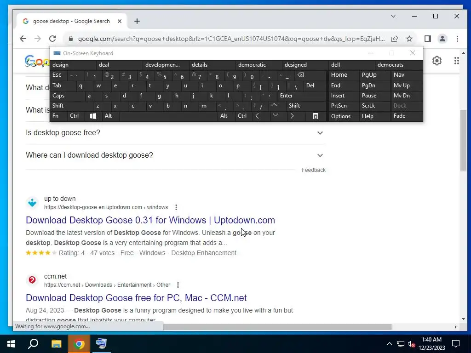Click the clock in the taskbar

pos(431,344)
